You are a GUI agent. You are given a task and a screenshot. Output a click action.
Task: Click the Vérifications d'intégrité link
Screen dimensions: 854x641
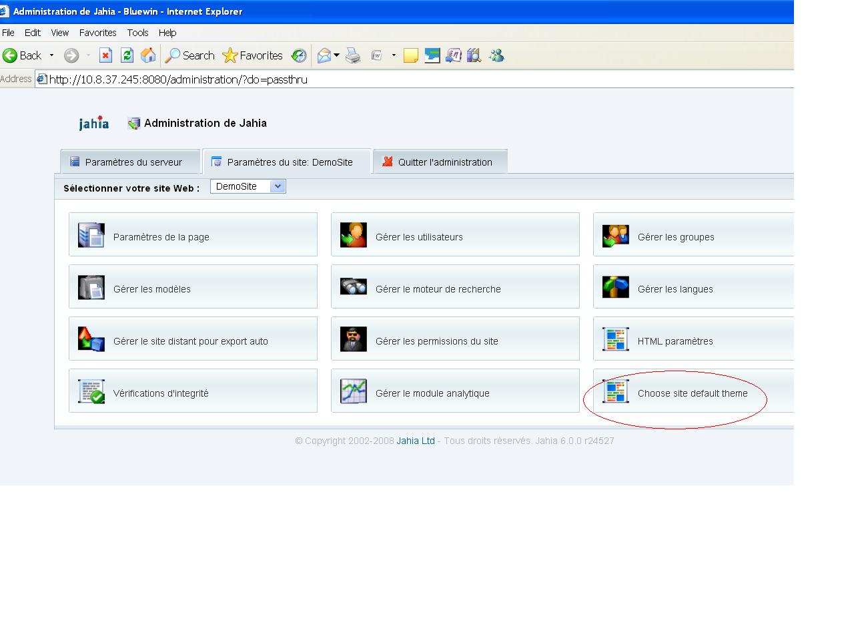tap(161, 393)
